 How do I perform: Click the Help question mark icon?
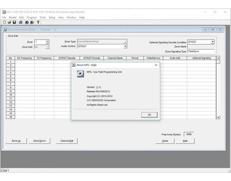tap(38, 22)
